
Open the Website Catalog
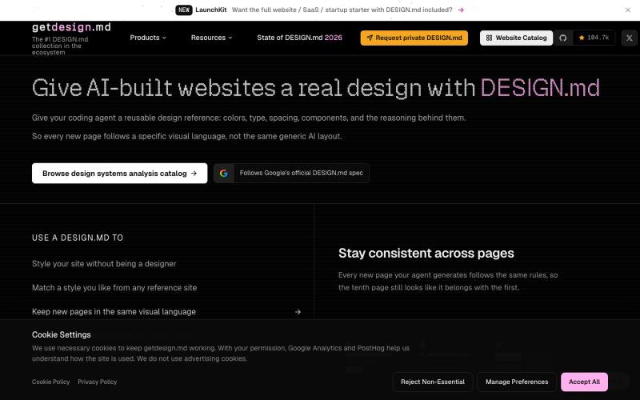(516, 38)
